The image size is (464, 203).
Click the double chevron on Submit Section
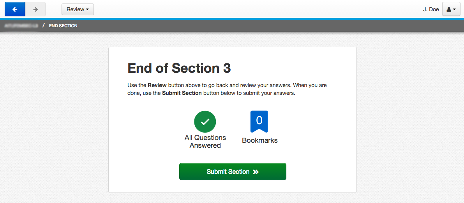tap(256, 172)
